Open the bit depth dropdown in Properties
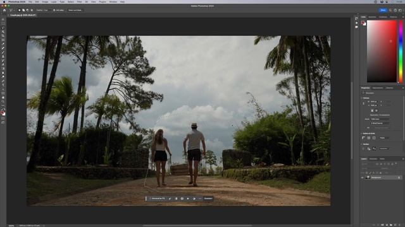 coord(380,124)
